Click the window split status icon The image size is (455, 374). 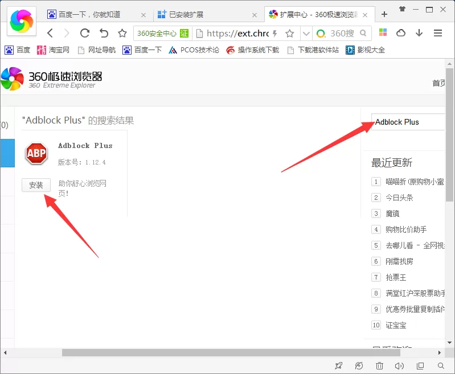point(420,366)
